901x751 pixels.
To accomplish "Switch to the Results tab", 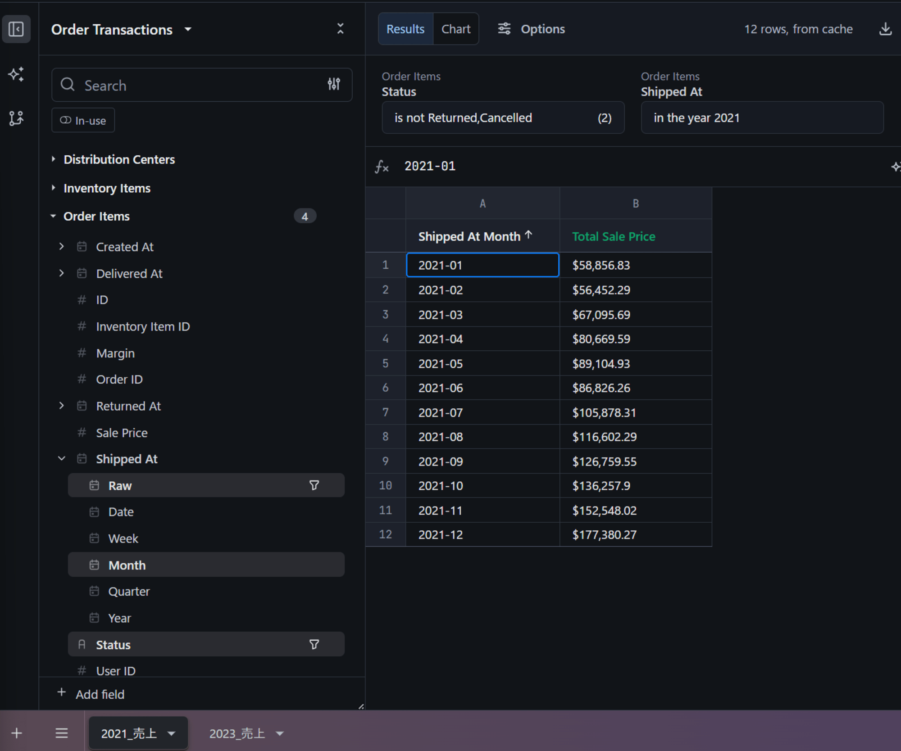I will click(x=405, y=29).
